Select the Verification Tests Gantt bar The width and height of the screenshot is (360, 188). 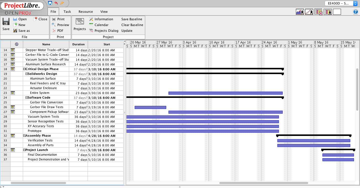(x=314, y=141)
